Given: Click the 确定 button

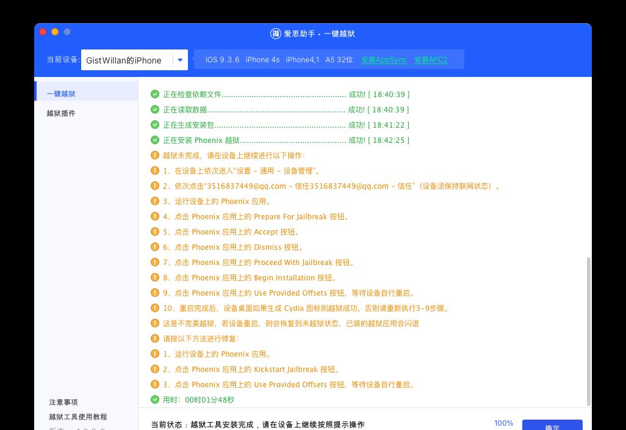Looking at the screenshot, I should [x=552, y=425].
